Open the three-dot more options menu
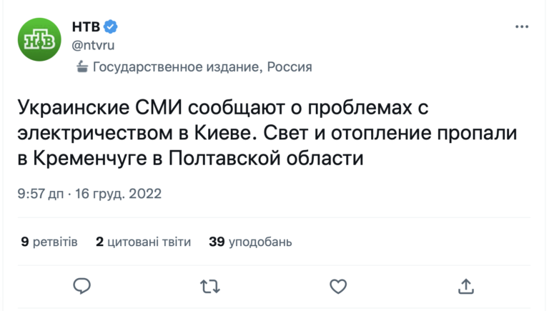549x311 pixels. click(521, 27)
